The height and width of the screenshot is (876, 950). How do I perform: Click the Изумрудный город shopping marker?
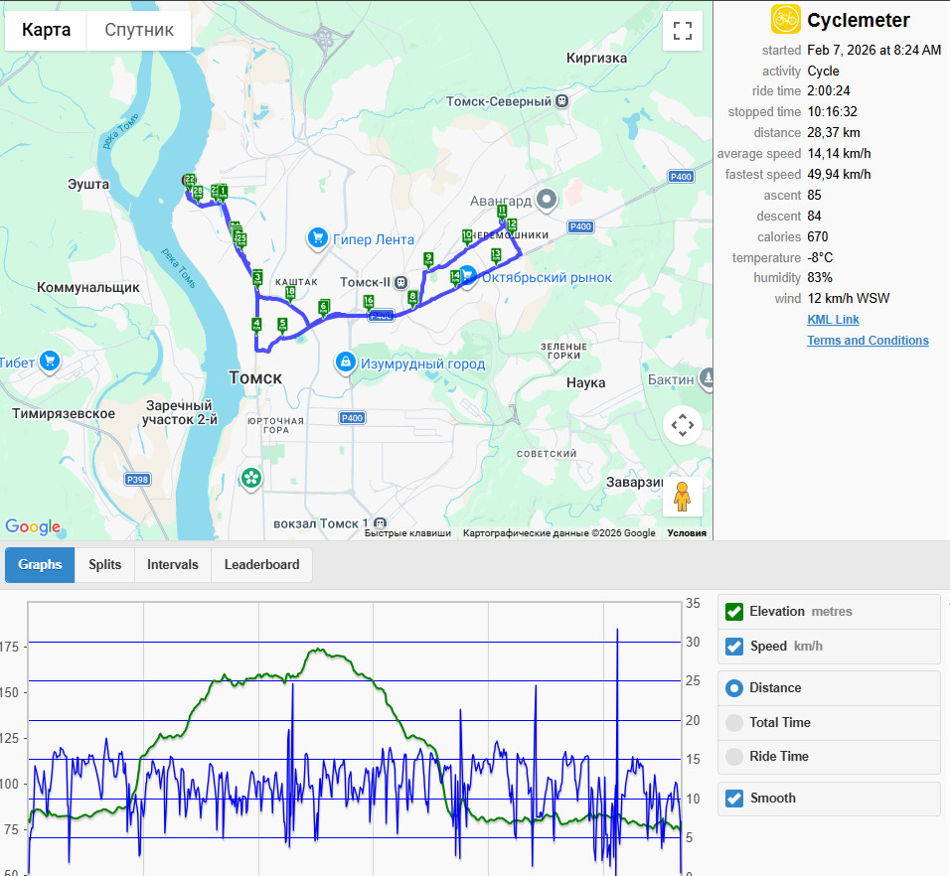point(346,363)
